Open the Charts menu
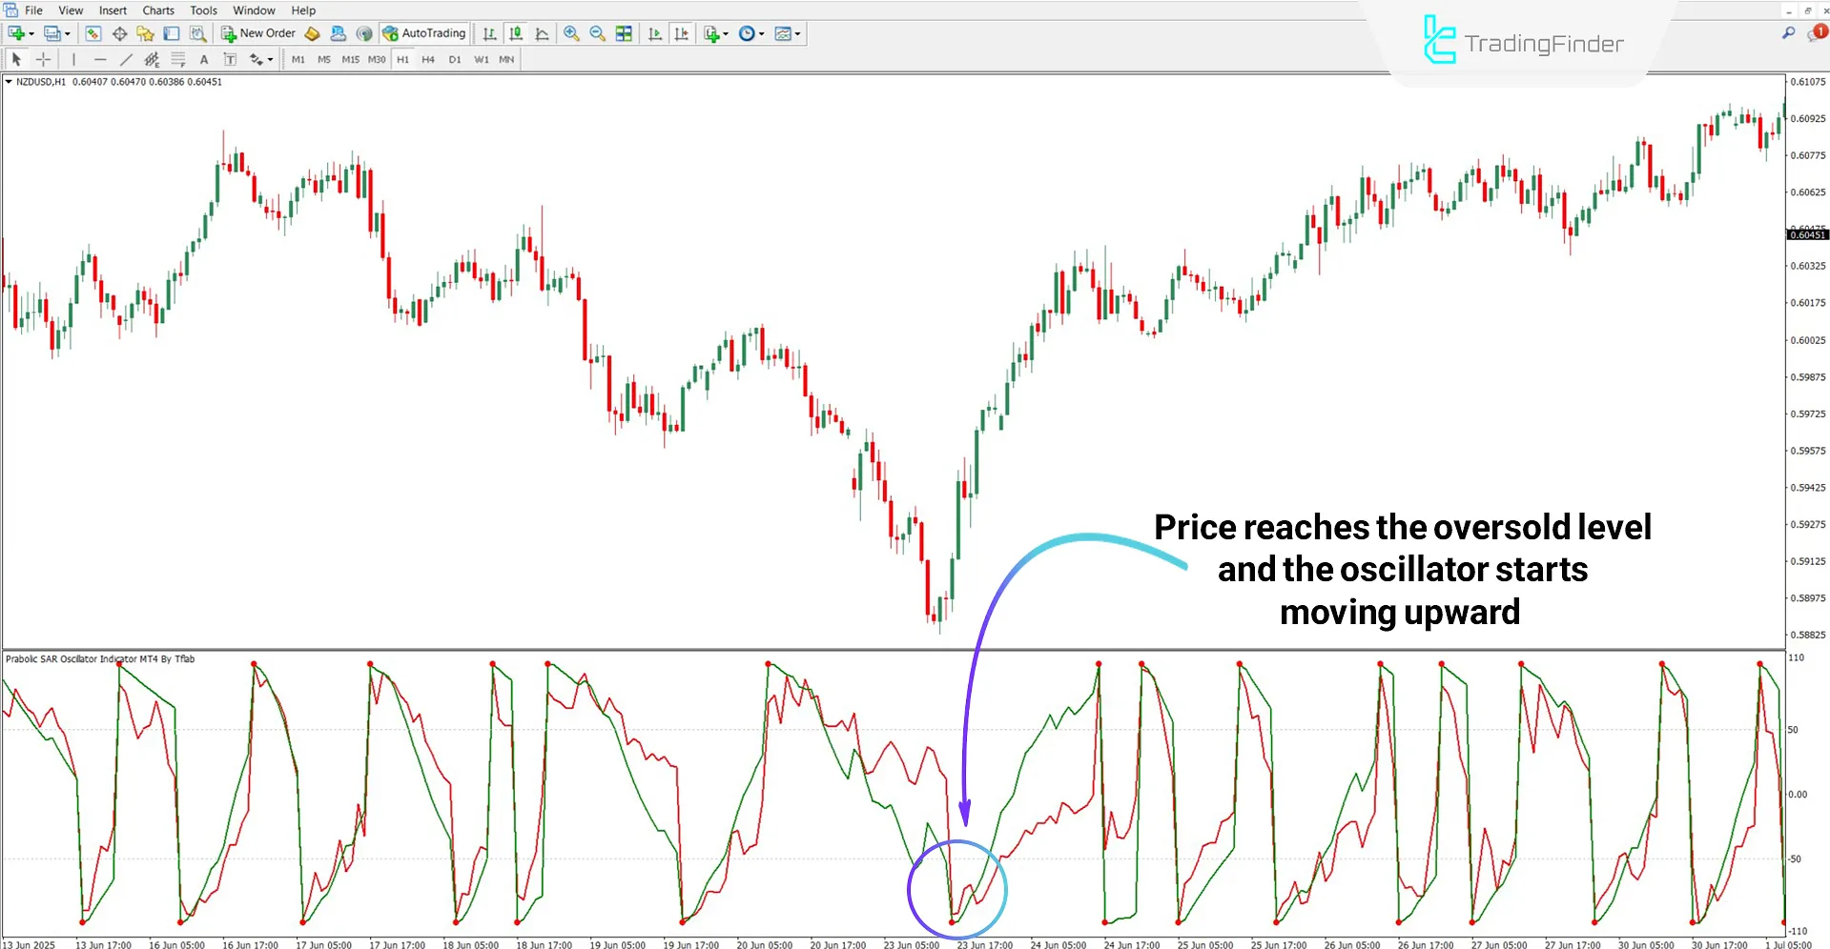This screenshot has width=1830, height=949. click(158, 10)
